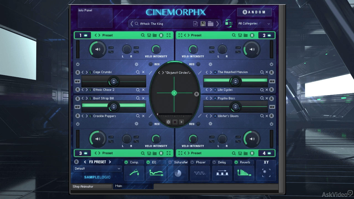Screen dimensions: 354x199
Task: Select next FX PRESET arrow
Action: [110, 162]
